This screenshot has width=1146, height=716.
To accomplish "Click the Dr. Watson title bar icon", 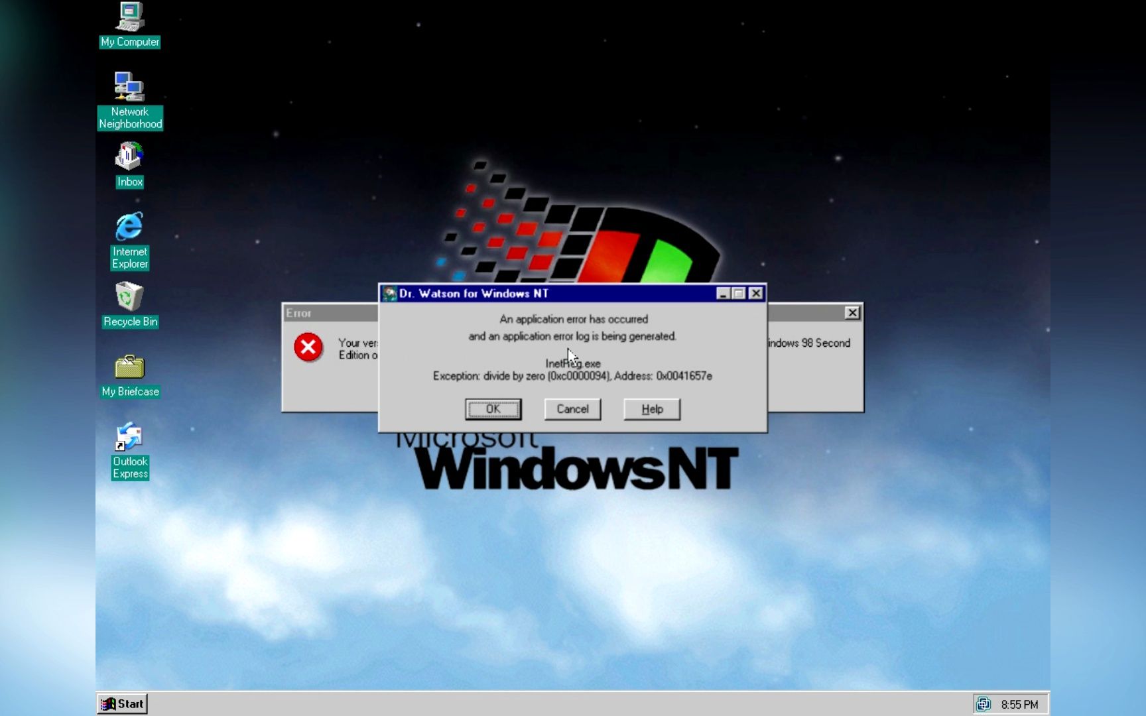I will (x=389, y=294).
